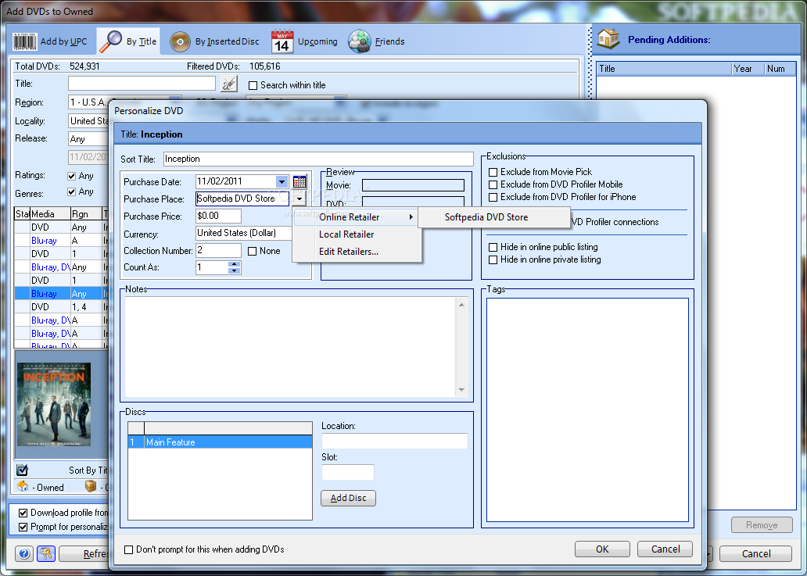Choose Online Retailer menu entry
This screenshot has width=807, height=576.
357,217
